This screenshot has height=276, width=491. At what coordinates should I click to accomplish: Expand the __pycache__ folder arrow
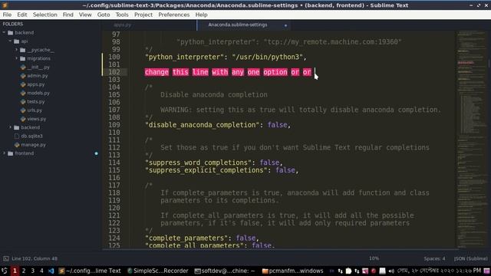pyautogui.click(x=16, y=50)
